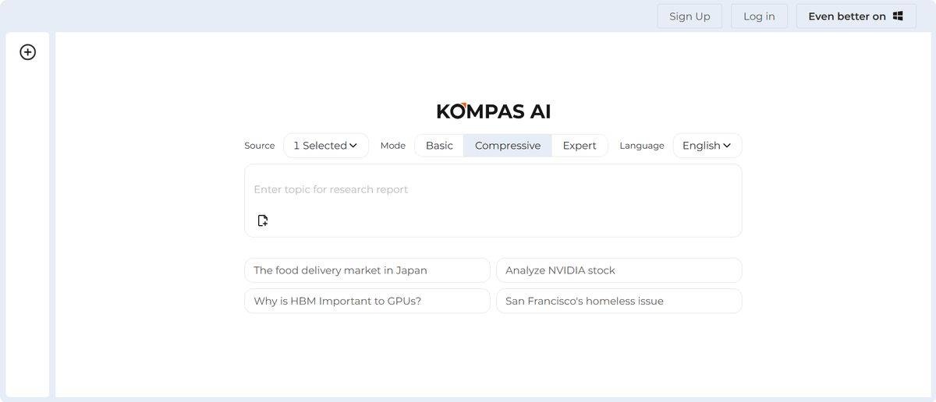The width and height of the screenshot is (936, 402).
Task: Open the Language 'English' dropdown
Action: pos(707,146)
